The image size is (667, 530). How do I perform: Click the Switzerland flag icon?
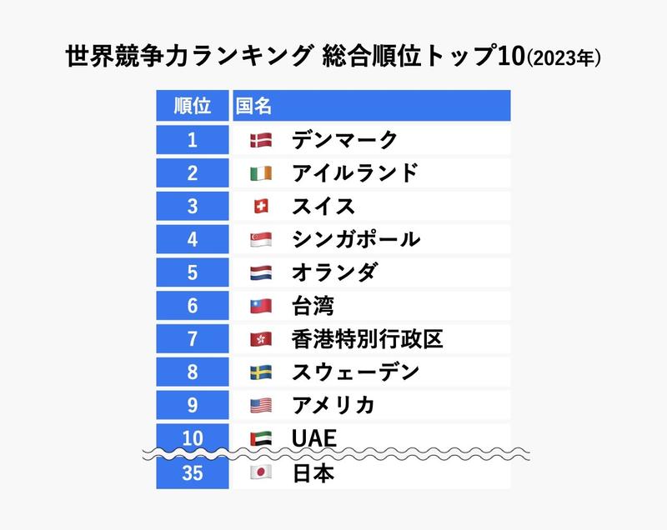coord(261,207)
